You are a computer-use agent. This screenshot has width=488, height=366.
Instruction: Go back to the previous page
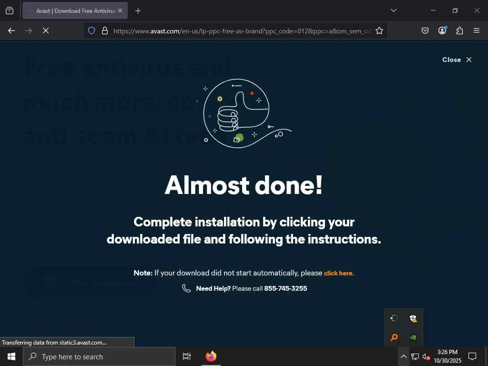[x=11, y=30]
